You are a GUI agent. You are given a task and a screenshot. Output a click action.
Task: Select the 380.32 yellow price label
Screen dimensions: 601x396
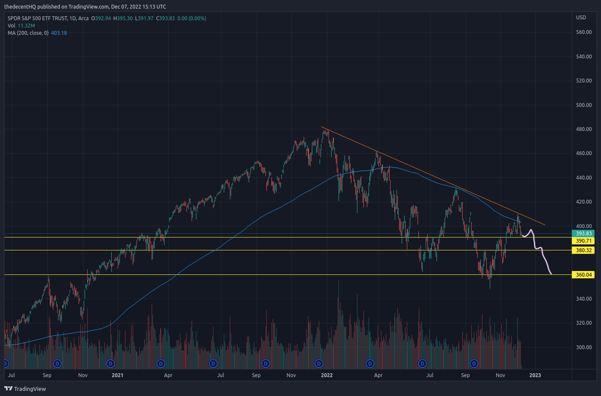click(584, 250)
